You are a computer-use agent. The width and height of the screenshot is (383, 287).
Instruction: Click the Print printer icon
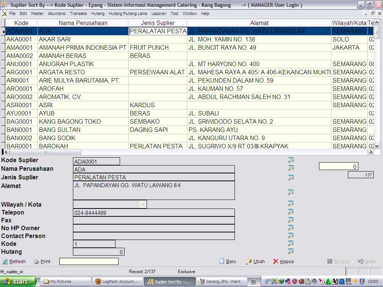(36, 262)
